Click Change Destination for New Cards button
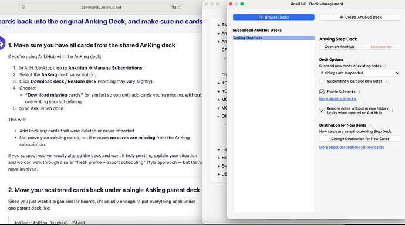 coord(360,139)
